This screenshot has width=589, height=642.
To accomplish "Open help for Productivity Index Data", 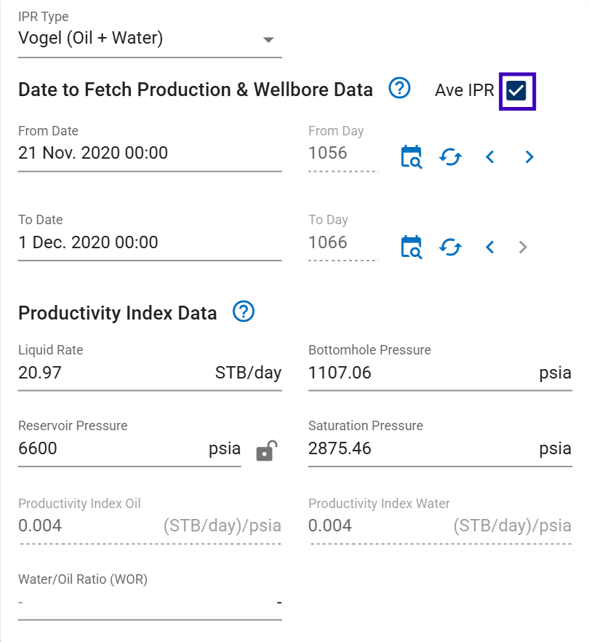I will coord(244,312).
